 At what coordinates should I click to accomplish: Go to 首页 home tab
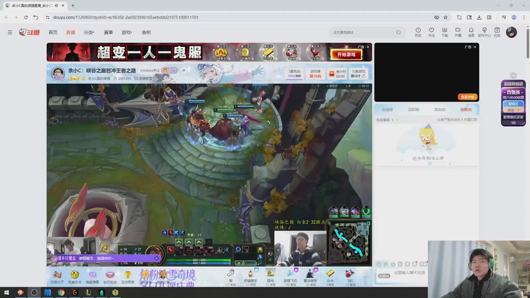[x=53, y=32]
